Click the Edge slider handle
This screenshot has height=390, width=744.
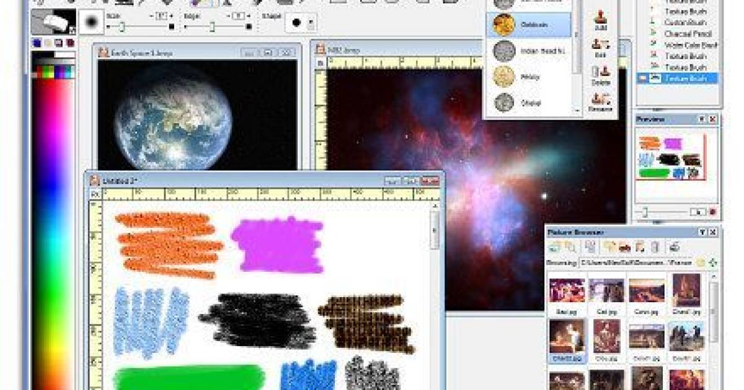(211, 27)
